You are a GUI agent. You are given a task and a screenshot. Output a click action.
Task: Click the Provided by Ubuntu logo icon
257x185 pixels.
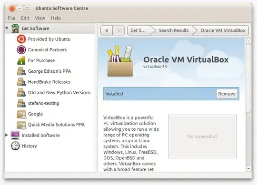pyautogui.click(x=21, y=39)
